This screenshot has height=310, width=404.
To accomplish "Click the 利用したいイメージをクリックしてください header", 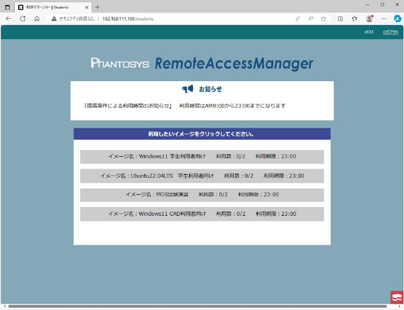I will coord(202,134).
